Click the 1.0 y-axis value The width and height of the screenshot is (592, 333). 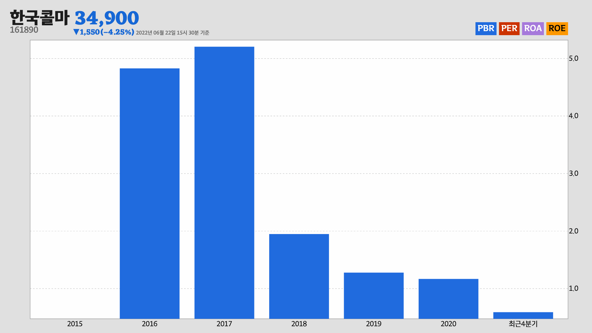pos(573,288)
